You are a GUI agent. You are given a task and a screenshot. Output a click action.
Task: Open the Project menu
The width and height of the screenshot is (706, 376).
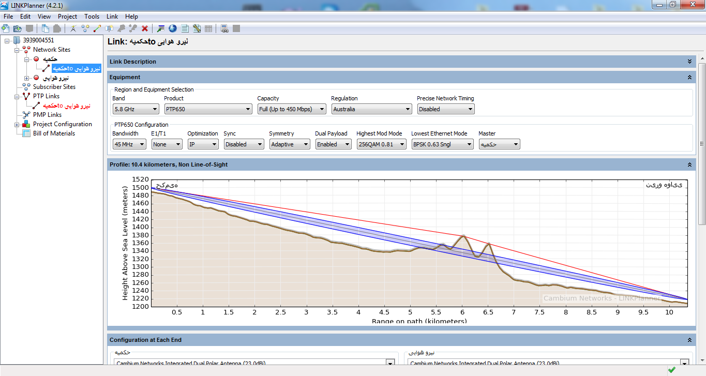pyautogui.click(x=67, y=17)
